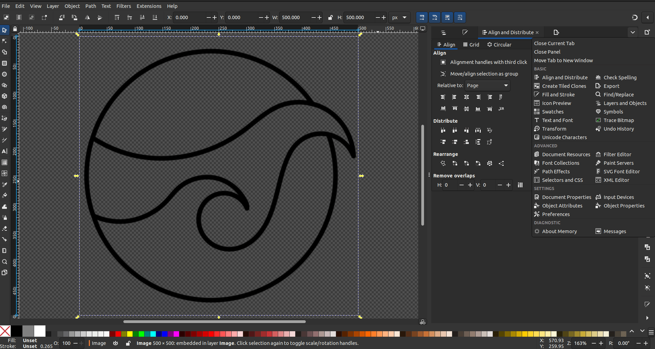Image resolution: width=655 pixels, height=349 pixels.
Task: Toggle Move/align selection as group
Action: click(443, 74)
